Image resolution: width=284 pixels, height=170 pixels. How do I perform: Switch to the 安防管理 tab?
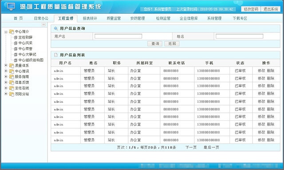pyautogui.click(x=138, y=18)
